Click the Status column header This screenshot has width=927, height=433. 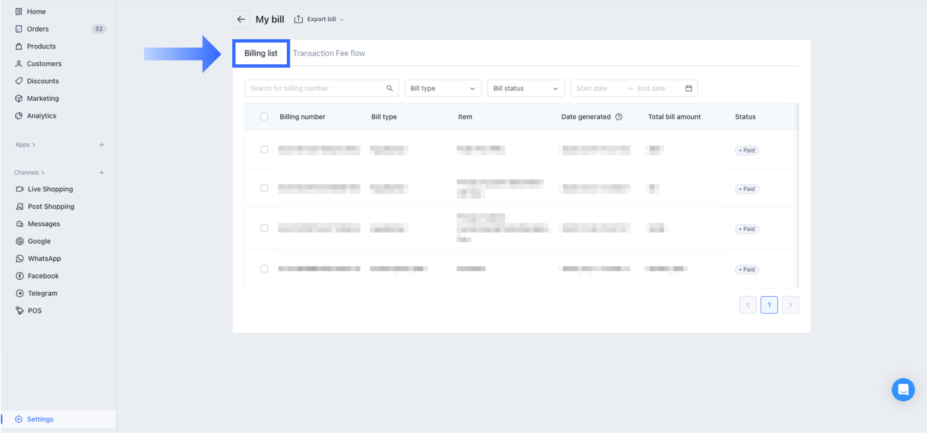(x=745, y=117)
